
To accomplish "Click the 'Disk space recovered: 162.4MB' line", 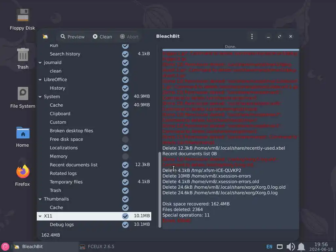I will [196, 204].
